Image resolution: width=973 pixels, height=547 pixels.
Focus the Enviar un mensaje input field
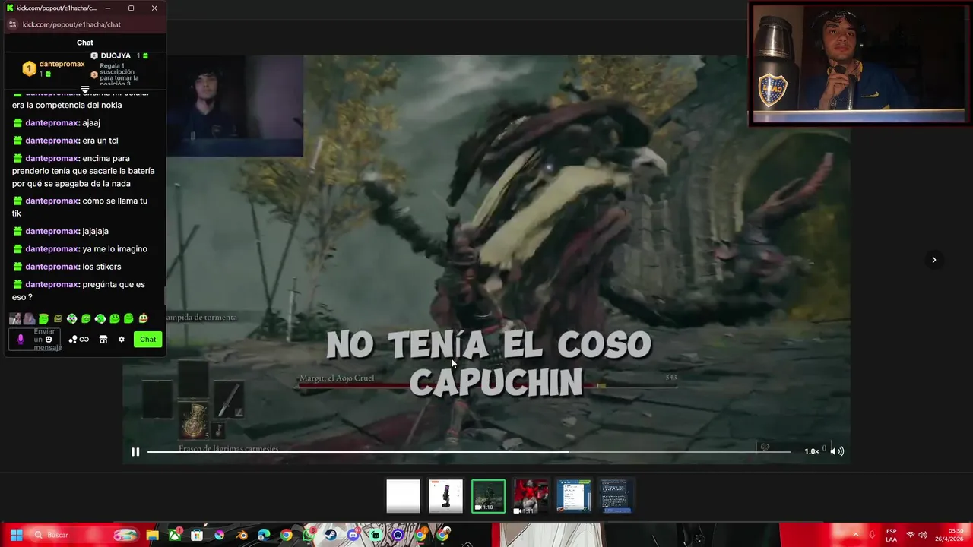[x=34, y=340]
